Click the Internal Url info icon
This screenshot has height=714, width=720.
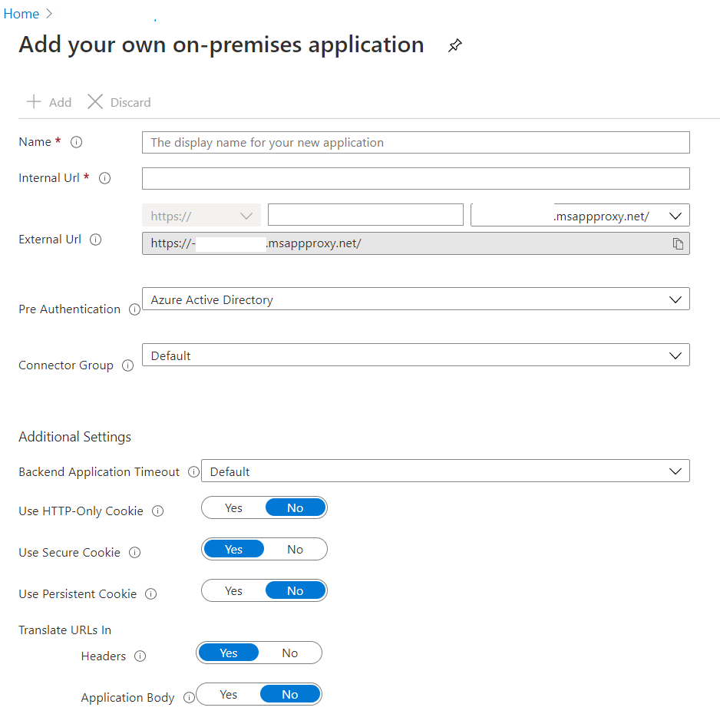click(x=104, y=177)
